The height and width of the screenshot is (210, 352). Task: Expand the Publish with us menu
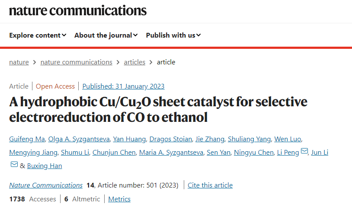(x=173, y=35)
